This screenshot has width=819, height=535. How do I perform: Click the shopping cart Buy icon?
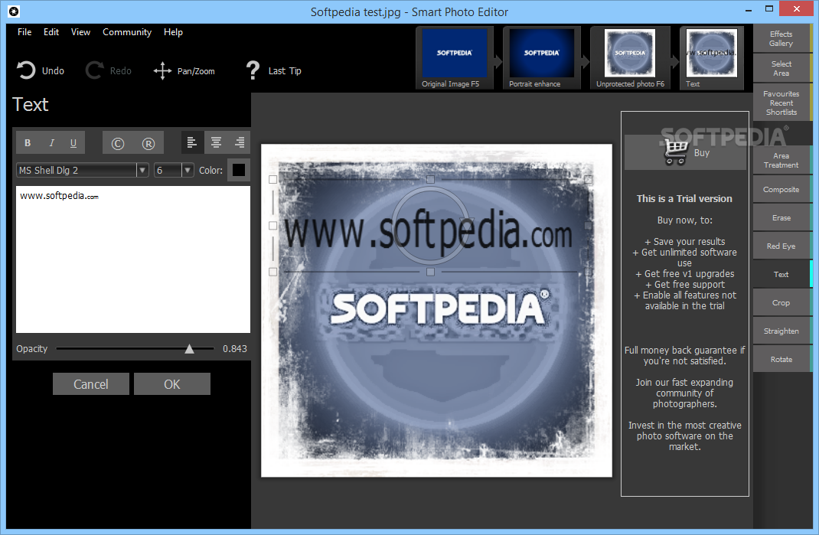(x=676, y=152)
